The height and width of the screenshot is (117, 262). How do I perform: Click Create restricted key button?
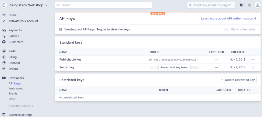point(238,80)
